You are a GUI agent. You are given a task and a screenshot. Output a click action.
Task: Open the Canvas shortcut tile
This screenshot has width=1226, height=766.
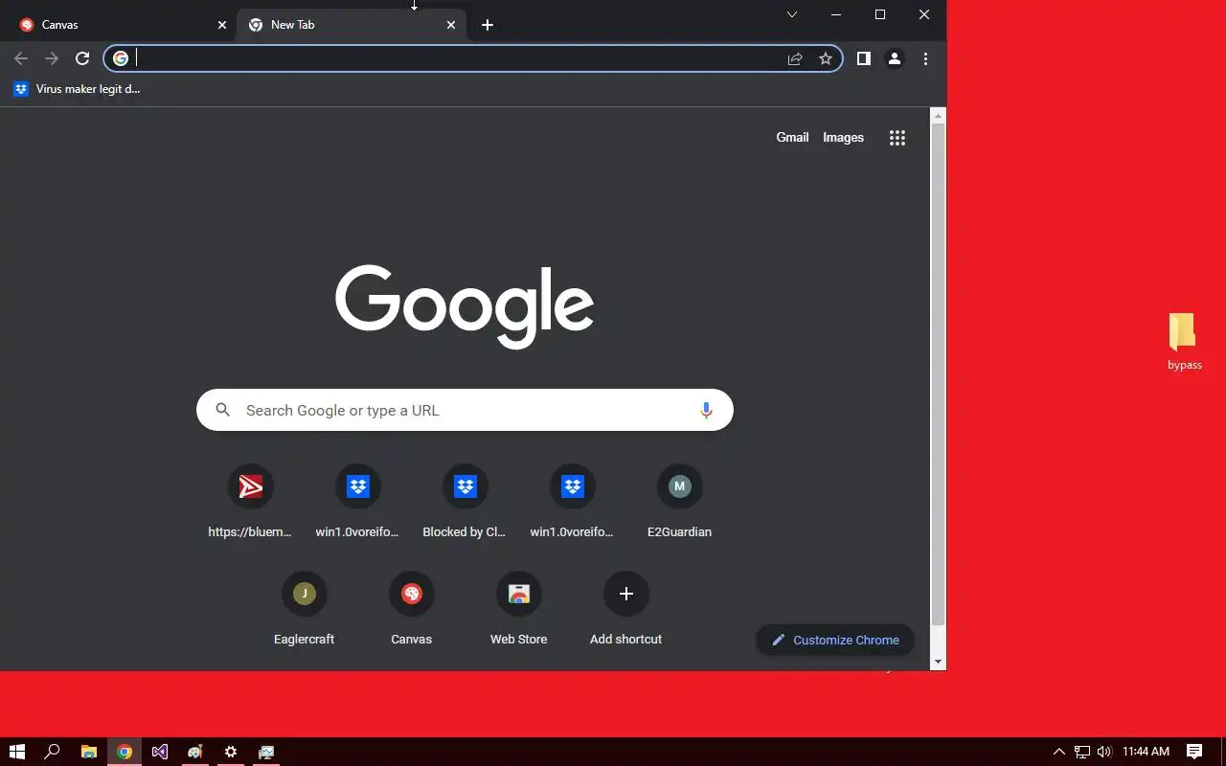412,609
